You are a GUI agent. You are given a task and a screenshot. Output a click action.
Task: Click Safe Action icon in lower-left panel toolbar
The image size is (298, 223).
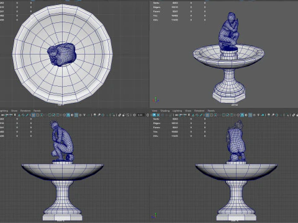pos(53,115)
